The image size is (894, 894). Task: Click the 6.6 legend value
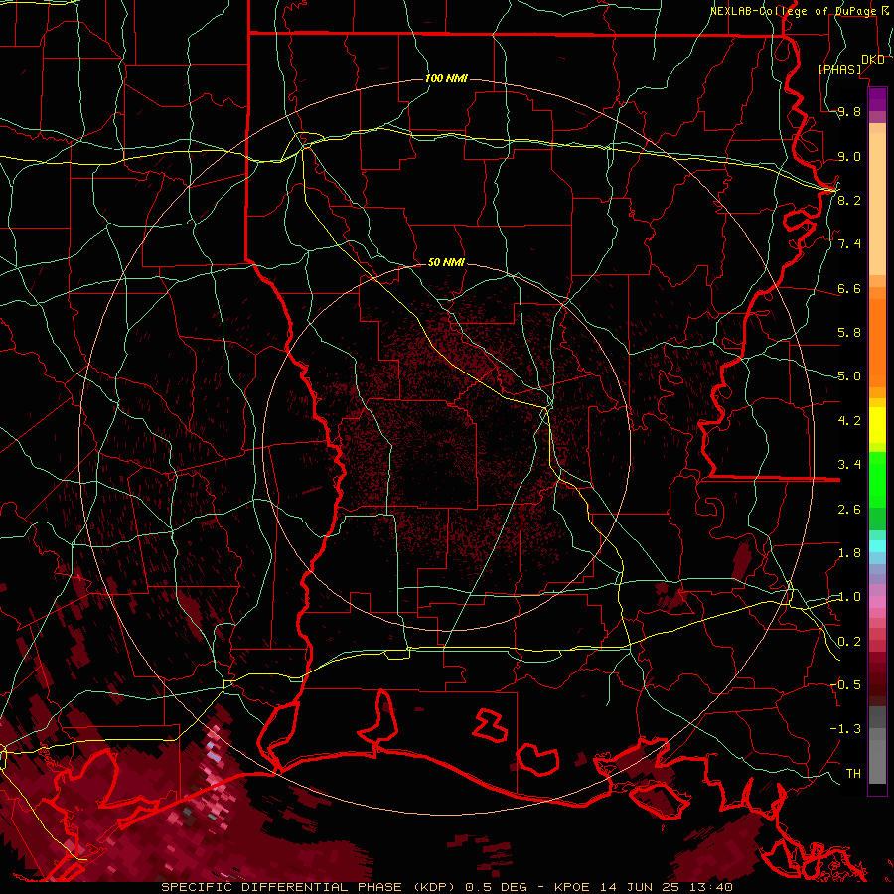point(849,288)
